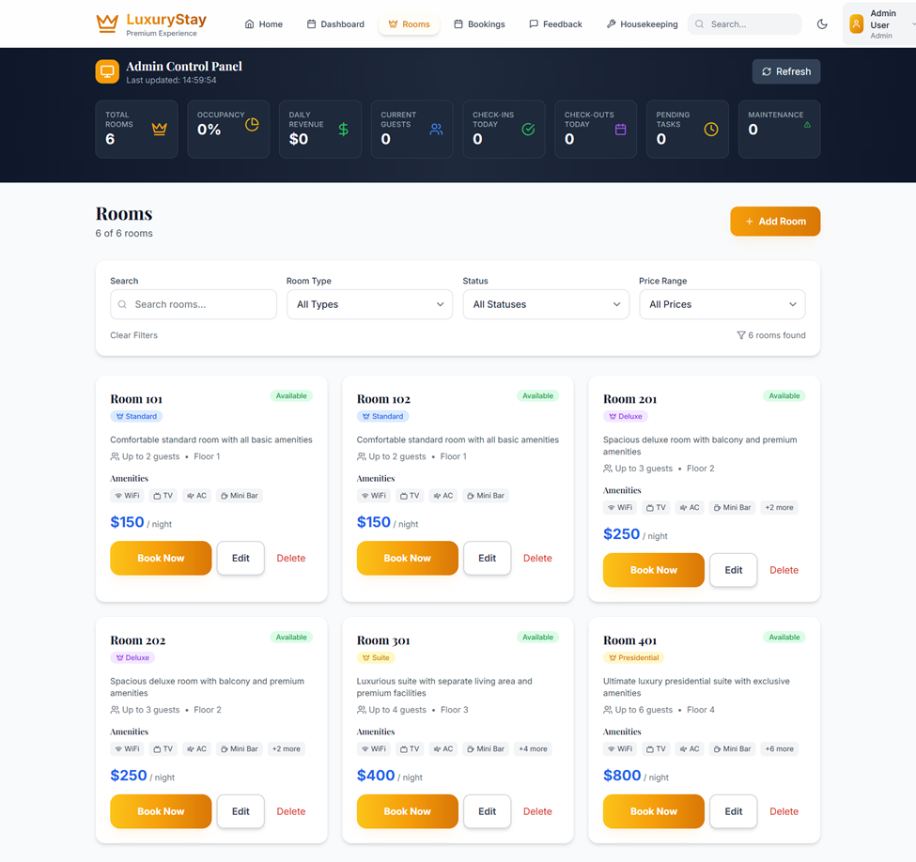Go to the Bookings tab
The height and width of the screenshot is (862, 916).
[479, 24]
